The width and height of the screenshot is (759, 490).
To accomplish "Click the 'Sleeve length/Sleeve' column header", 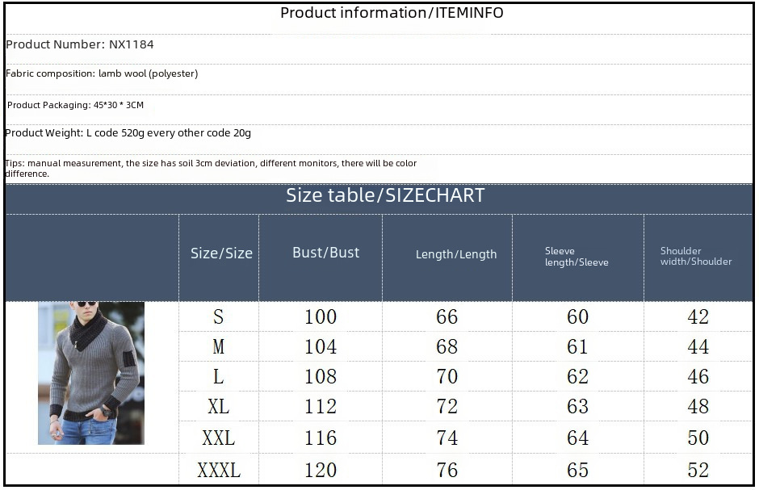I will pyautogui.click(x=577, y=257).
